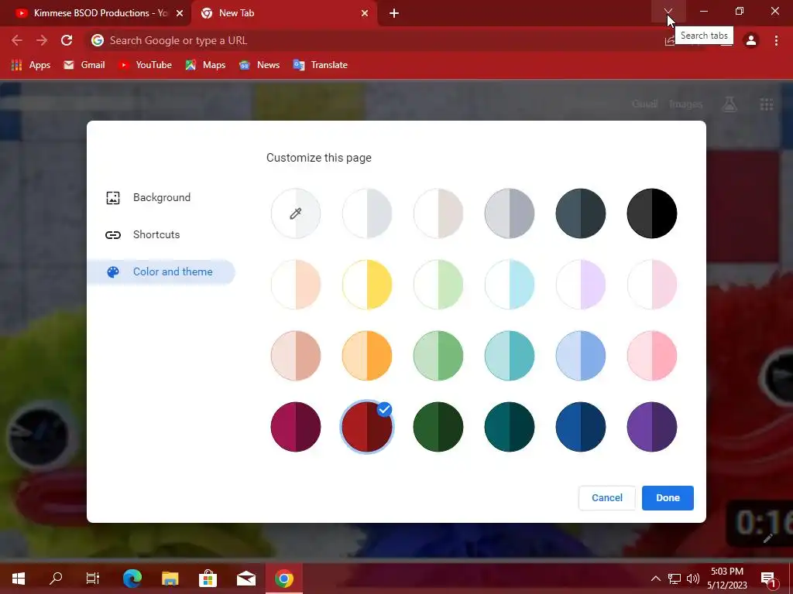Open the volume control in system tray
Viewport: 793px width, 594px height.
[693, 579]
